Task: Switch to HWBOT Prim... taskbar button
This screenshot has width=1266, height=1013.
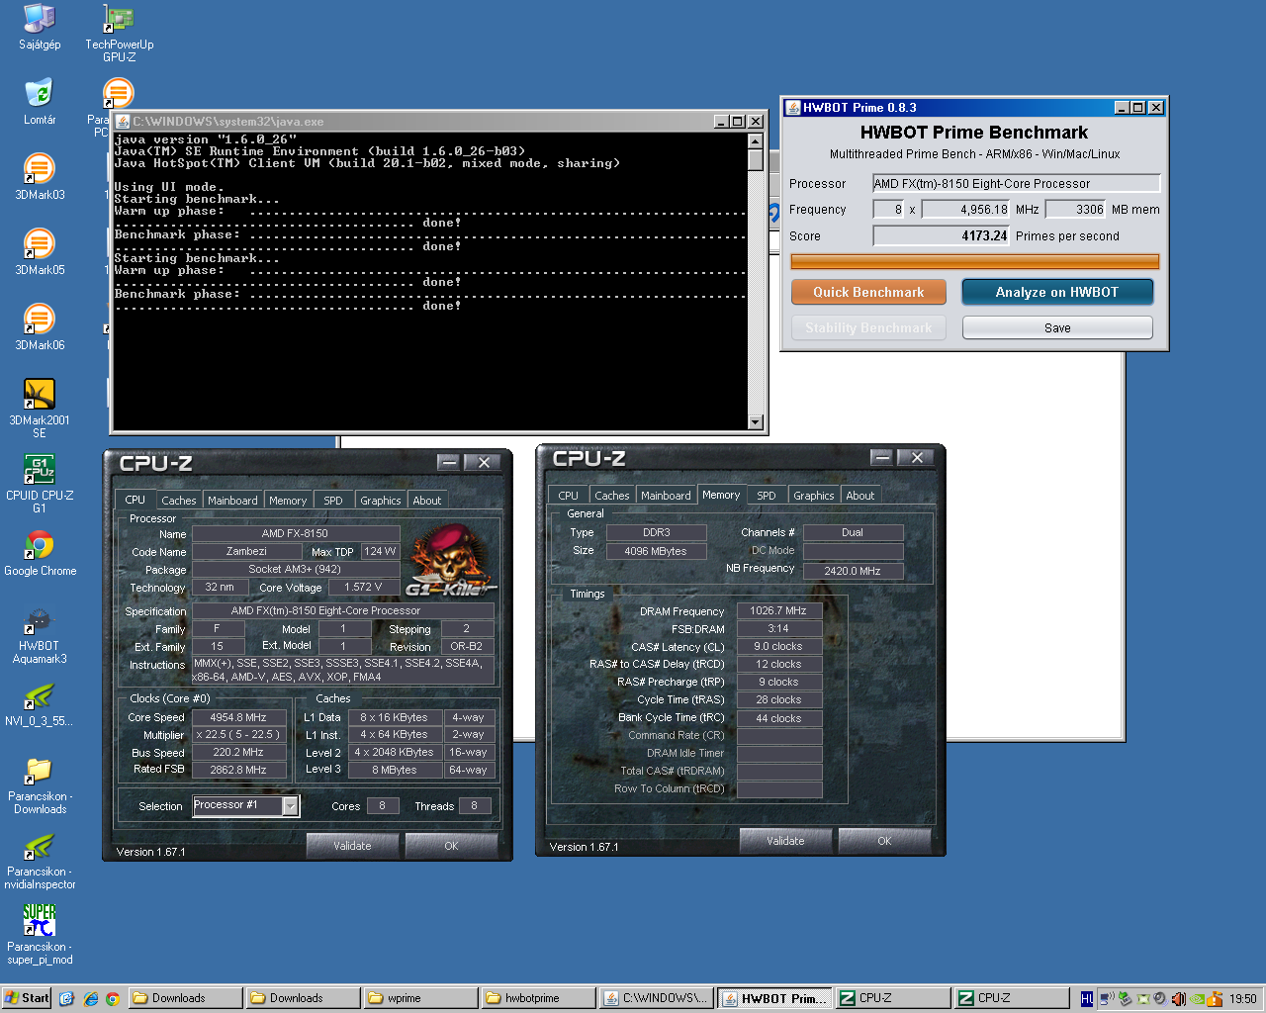Action: coord(774,998)
